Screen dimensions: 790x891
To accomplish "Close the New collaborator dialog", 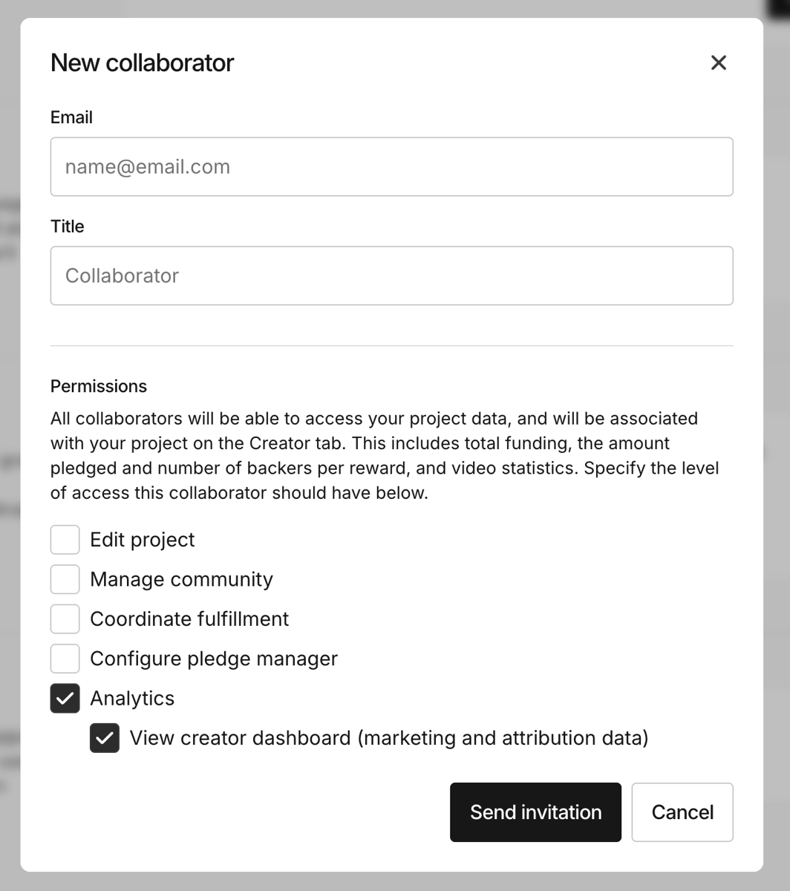I will pos(718,63).
